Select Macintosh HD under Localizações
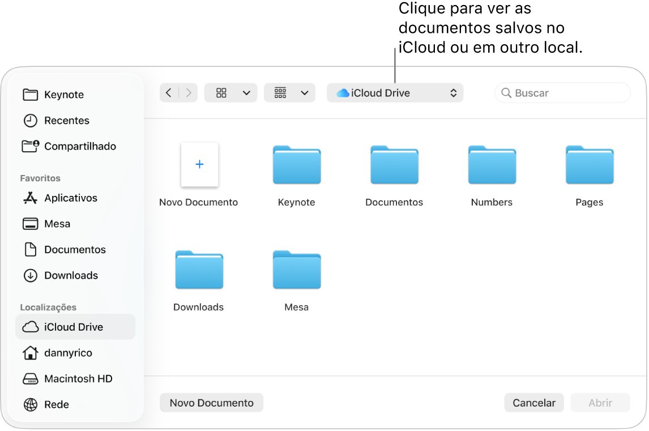649x431 pixels. pyautogui.click(x=78, y=378)
